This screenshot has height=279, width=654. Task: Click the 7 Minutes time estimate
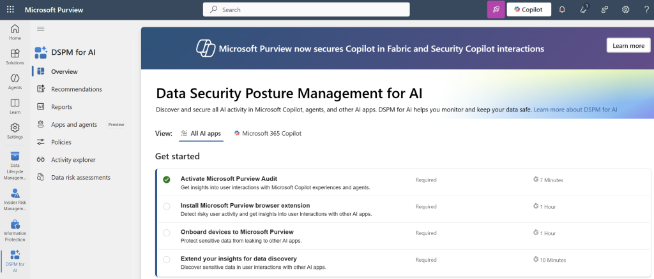coord(548,180)
